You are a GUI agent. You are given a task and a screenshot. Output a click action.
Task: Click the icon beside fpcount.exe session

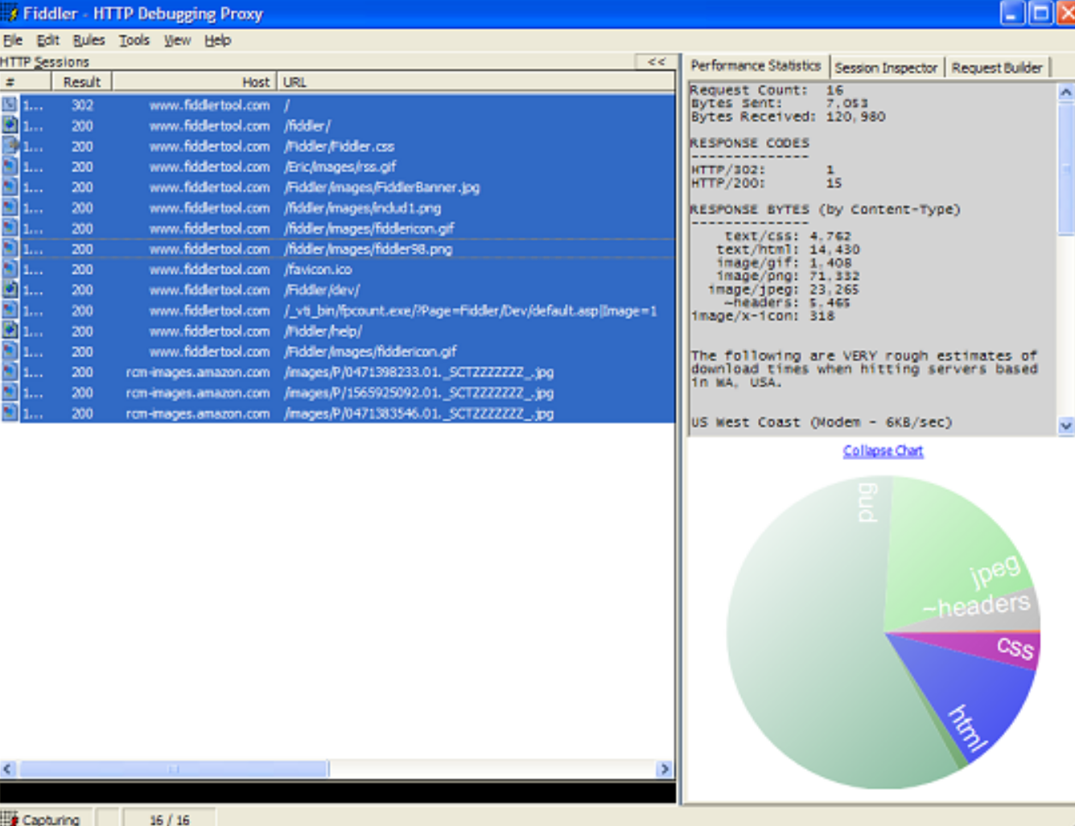10,310
